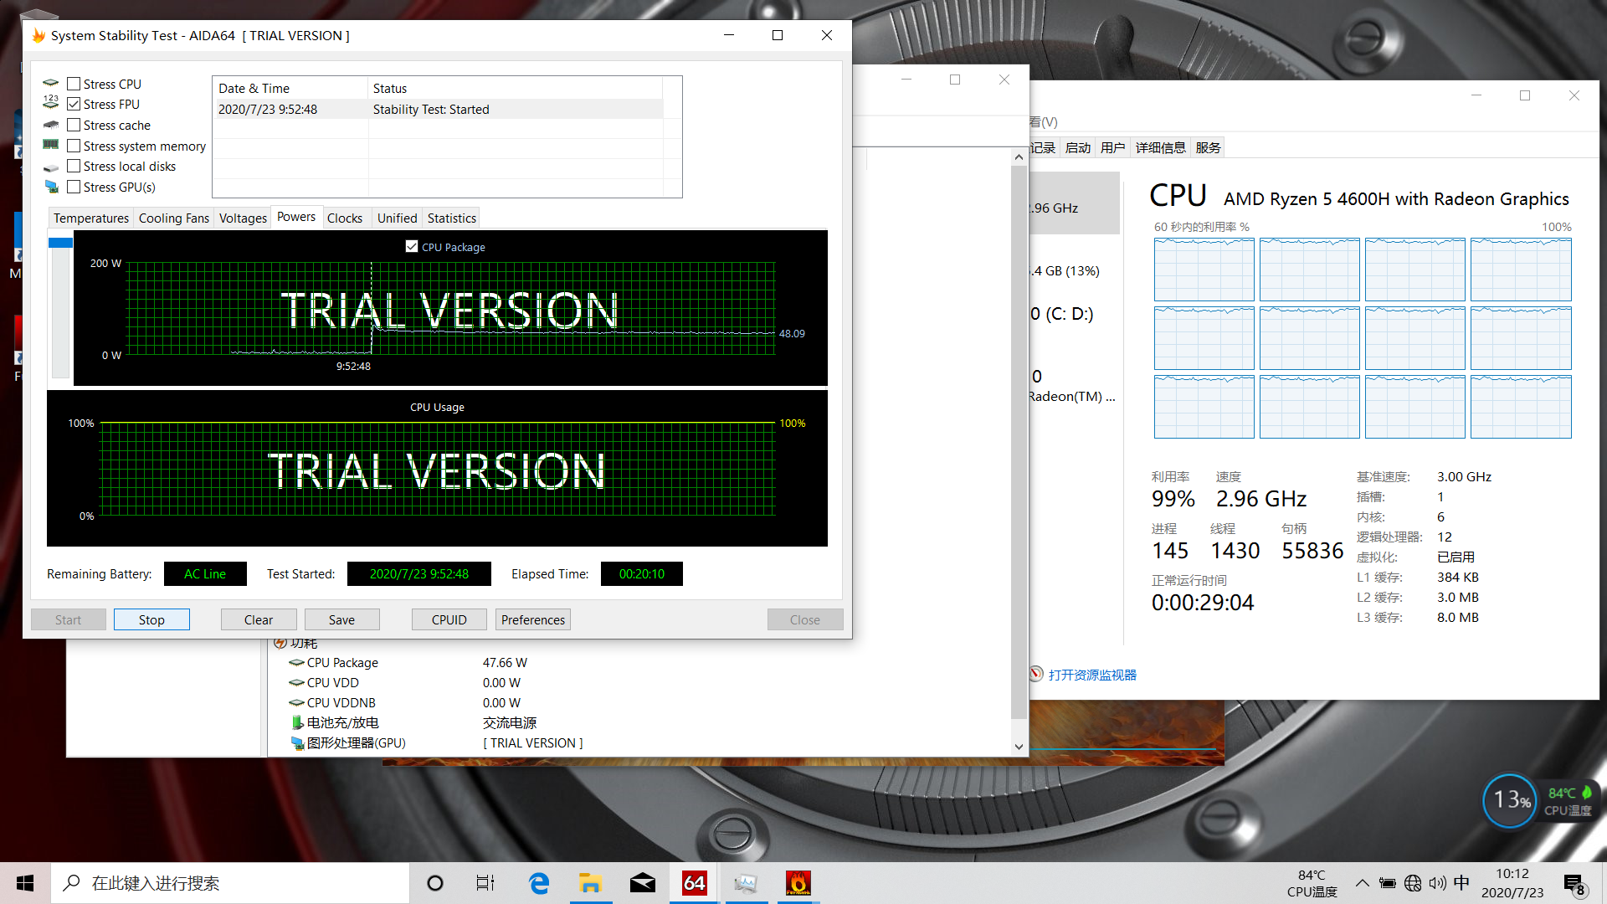The image size is (1607, 904).
Task: Open the FurMark flame taskbar icon
Action: click(798, 883)
